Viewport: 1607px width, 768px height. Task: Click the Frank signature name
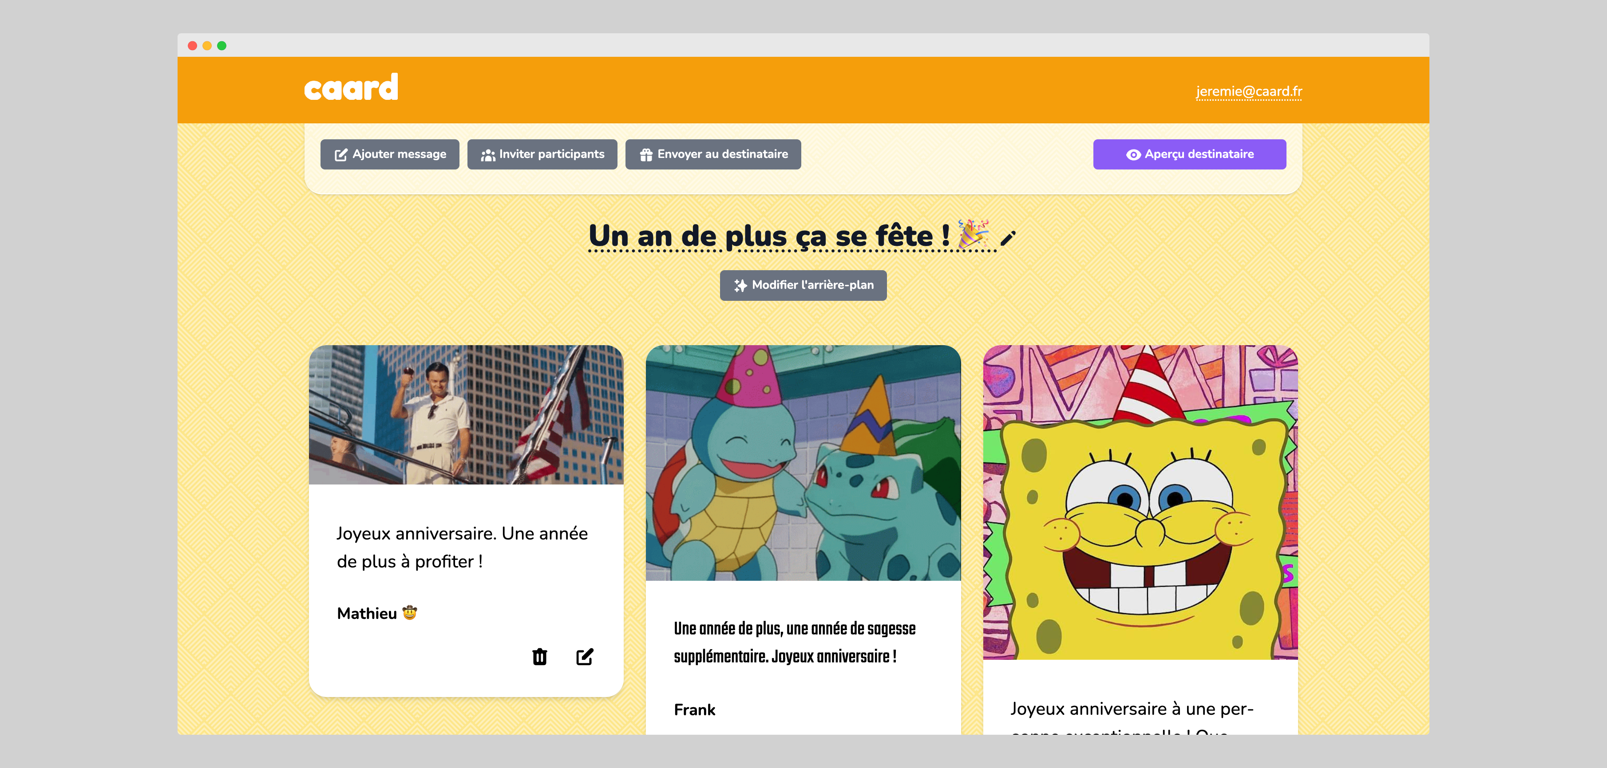[694, 710]
